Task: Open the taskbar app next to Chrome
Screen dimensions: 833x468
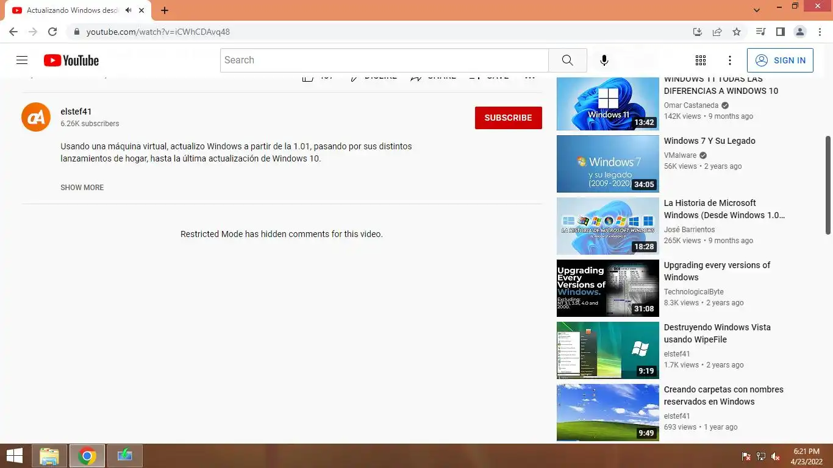Action: 125,456
